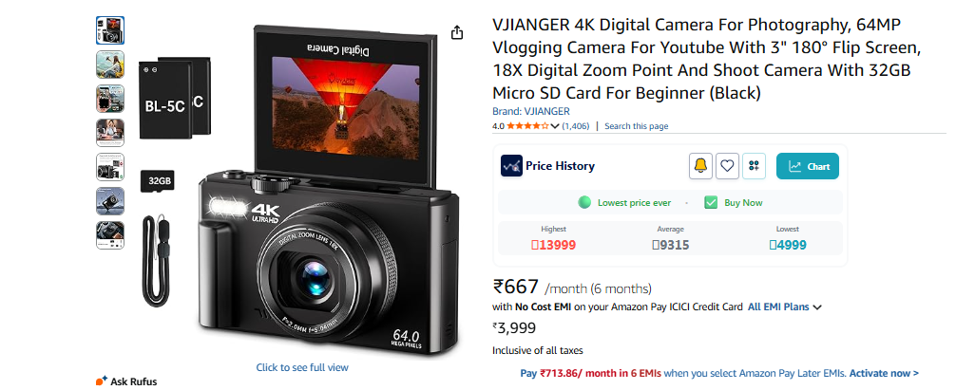The width and height of the screenshot is (956, 390).
Task: Click the share icon above product image
Action: (x=457, y=32)
